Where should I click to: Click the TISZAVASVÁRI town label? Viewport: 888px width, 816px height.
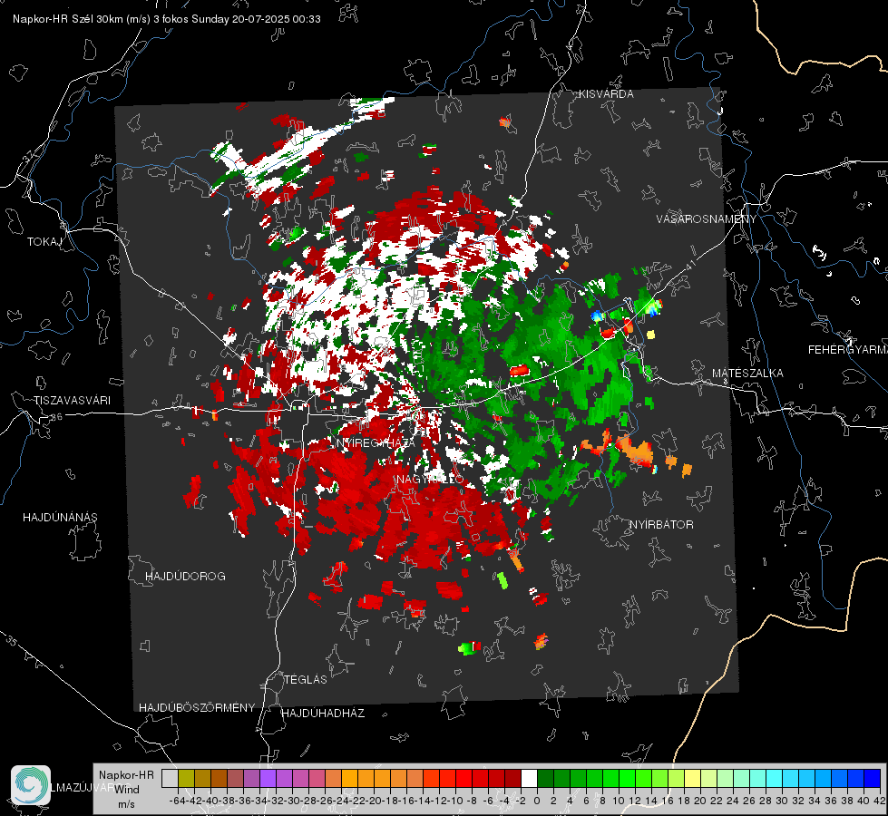pos(72,401)
